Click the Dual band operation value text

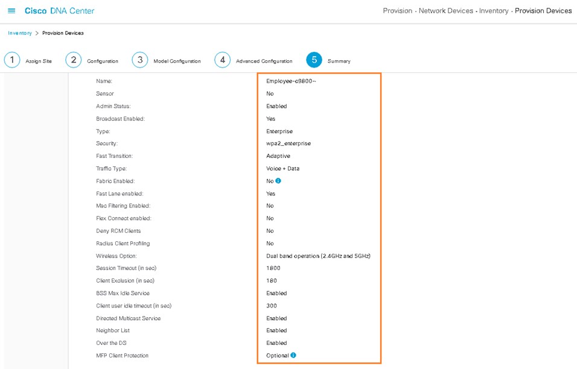(x=318, y=256)
